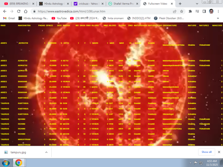Expand options arrow for tampuru.jpg download
This screenshot has width=223, height=167.
pos(46,152)
